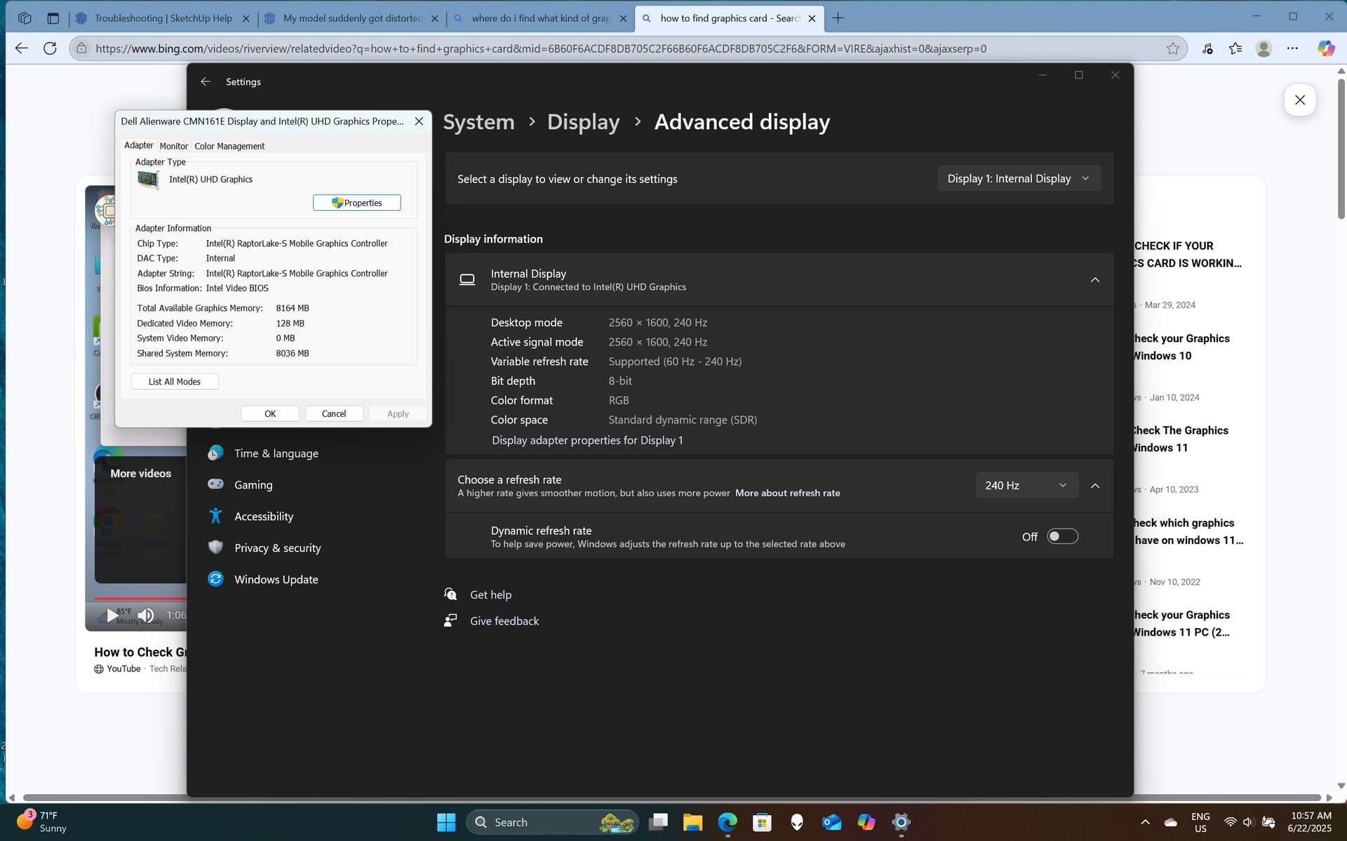The height and width of the screenshot is (841, 1347).
Task: Open Copilot icon in Edge toolbar
Action: pos(1325,48)
